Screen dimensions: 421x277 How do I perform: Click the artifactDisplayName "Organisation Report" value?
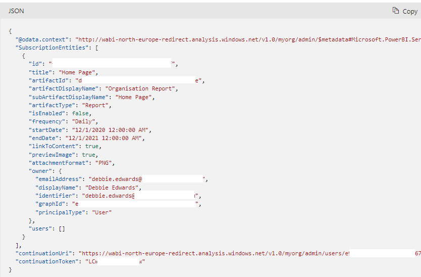144,88
